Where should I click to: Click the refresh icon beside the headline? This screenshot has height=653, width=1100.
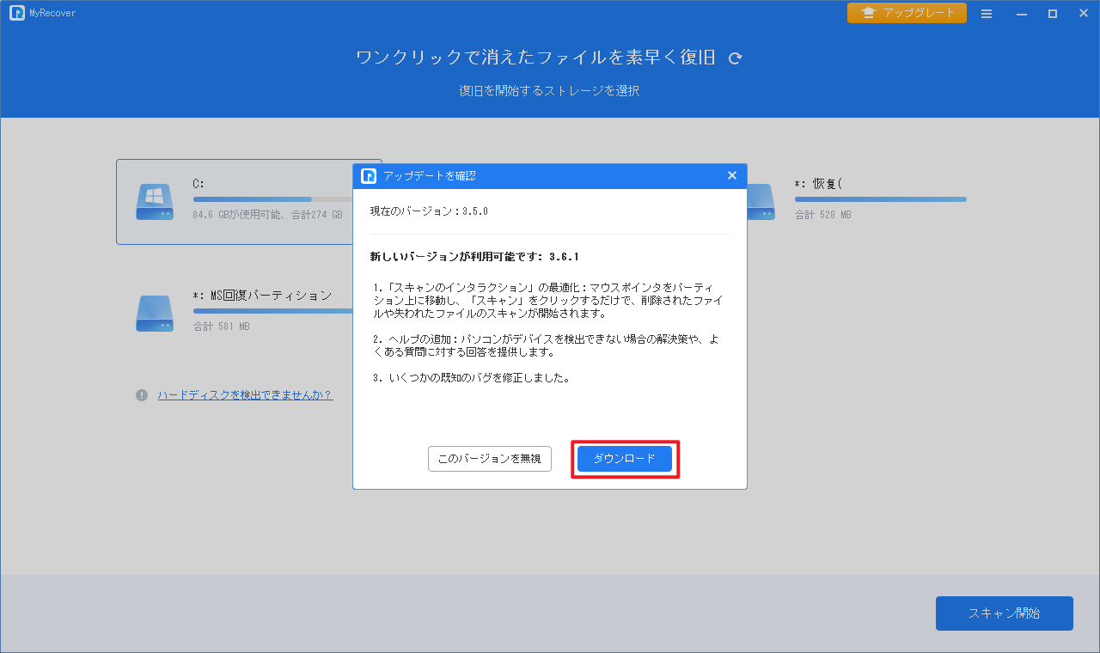pos(735,58)
